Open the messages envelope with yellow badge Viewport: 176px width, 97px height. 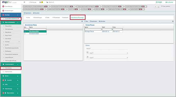[x=41, y=2]
